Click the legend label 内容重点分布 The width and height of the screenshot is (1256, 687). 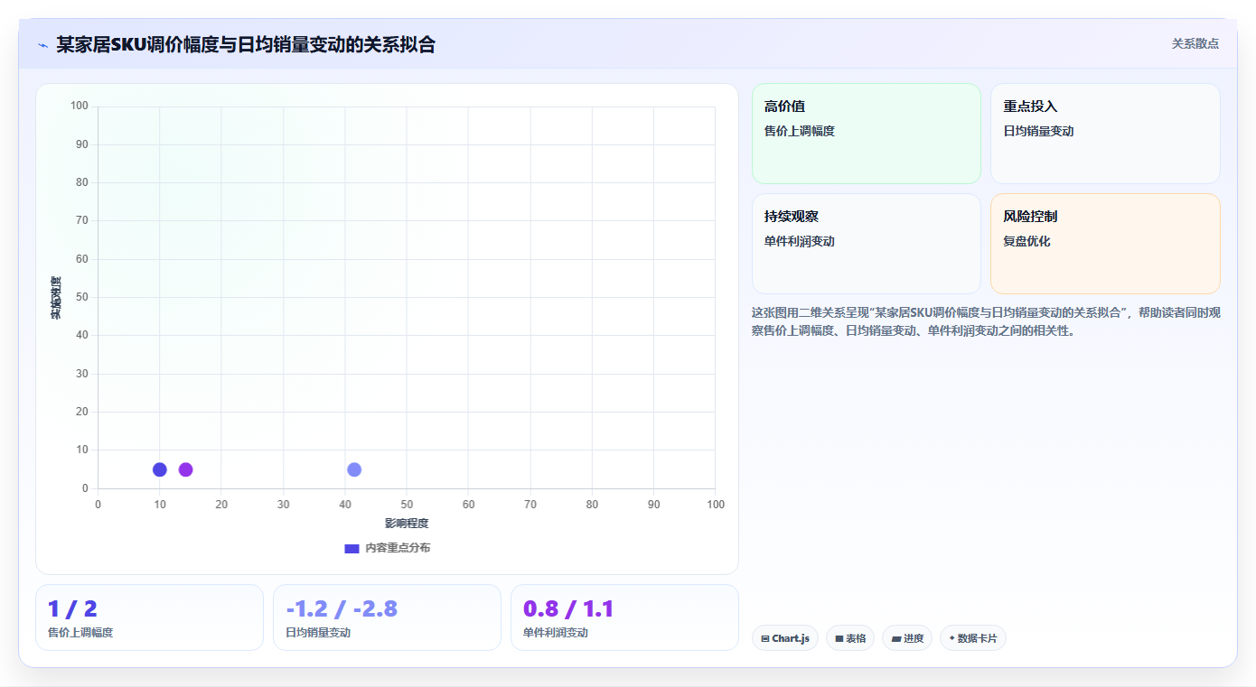click(398, 548)
